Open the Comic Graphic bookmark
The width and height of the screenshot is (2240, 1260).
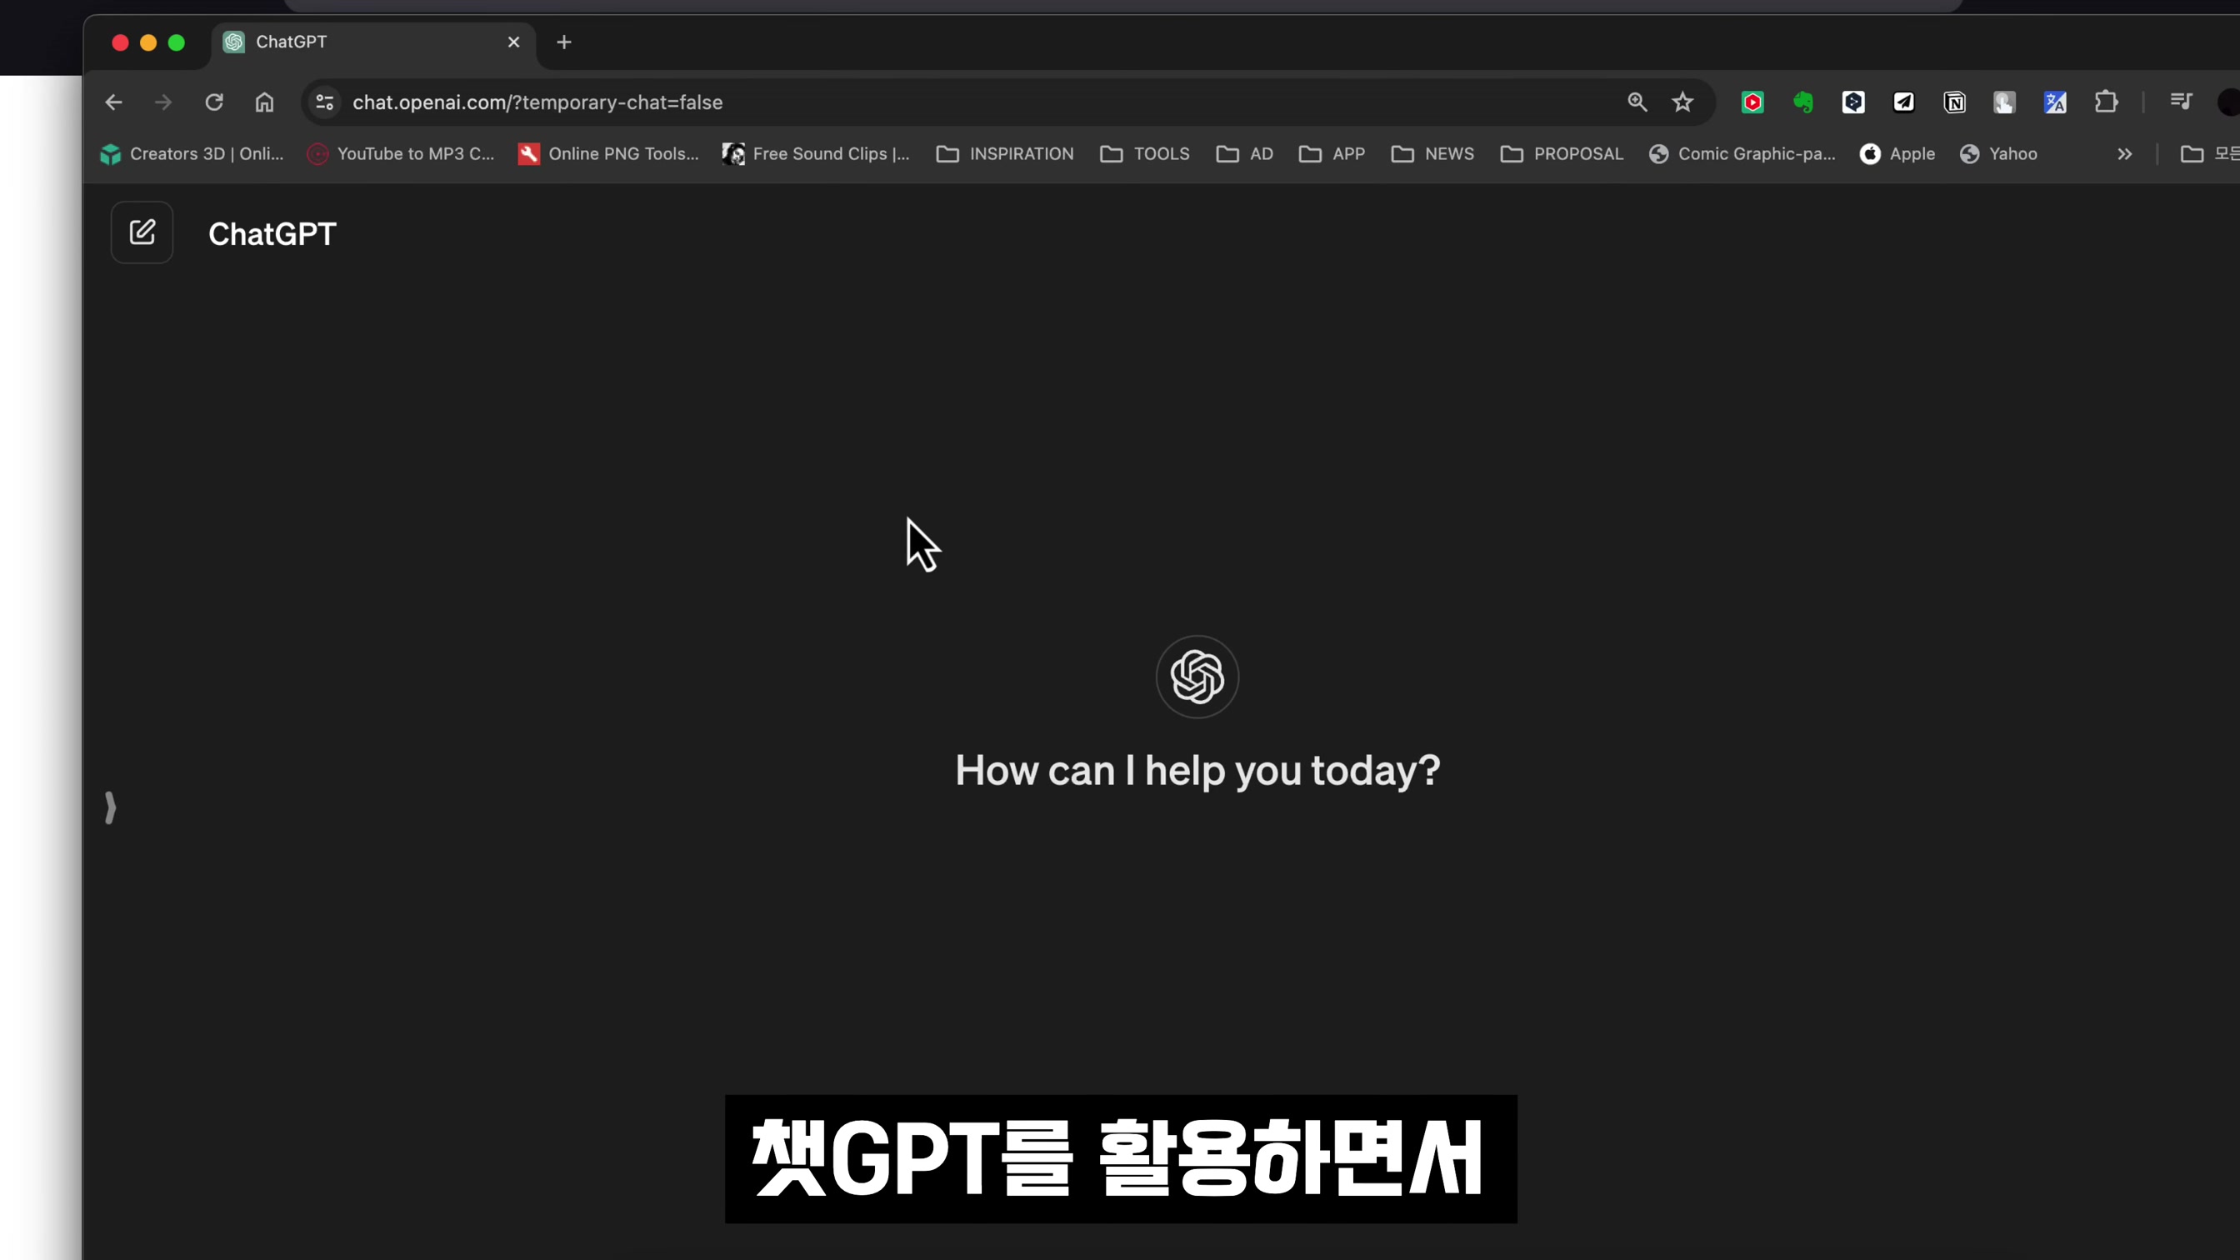coord(1742,154)
